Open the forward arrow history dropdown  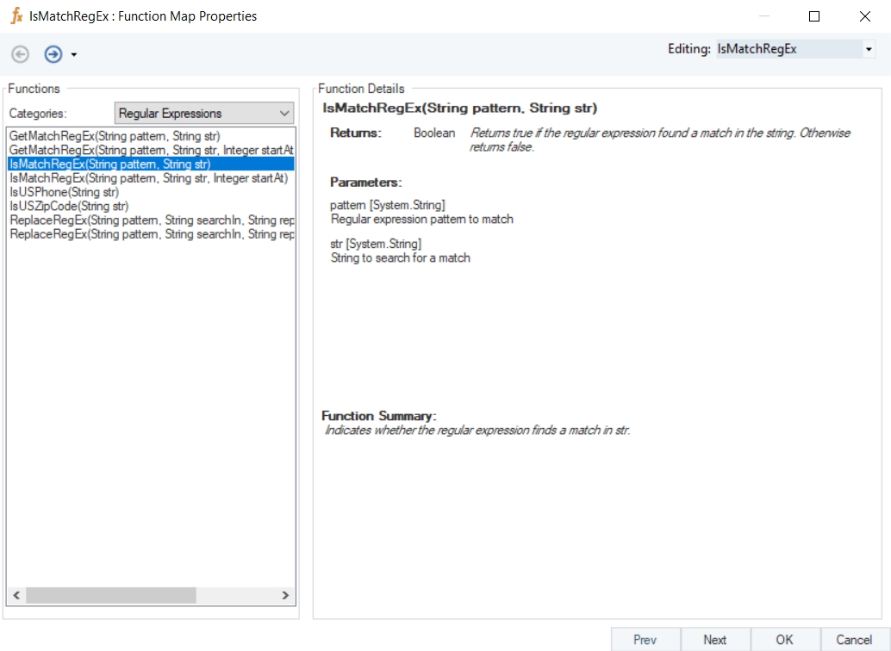coord(74,55)
